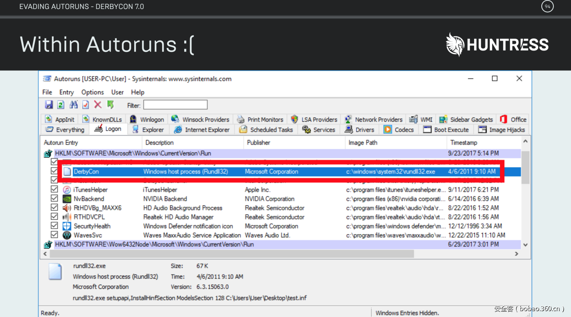Disable the WavesSvc entry checkbox
The width and height of the screenshot is (571, 317).
(x=54, y=235)
